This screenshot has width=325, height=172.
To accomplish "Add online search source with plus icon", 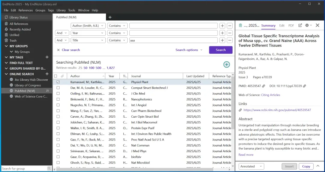I will pos(47,74).
